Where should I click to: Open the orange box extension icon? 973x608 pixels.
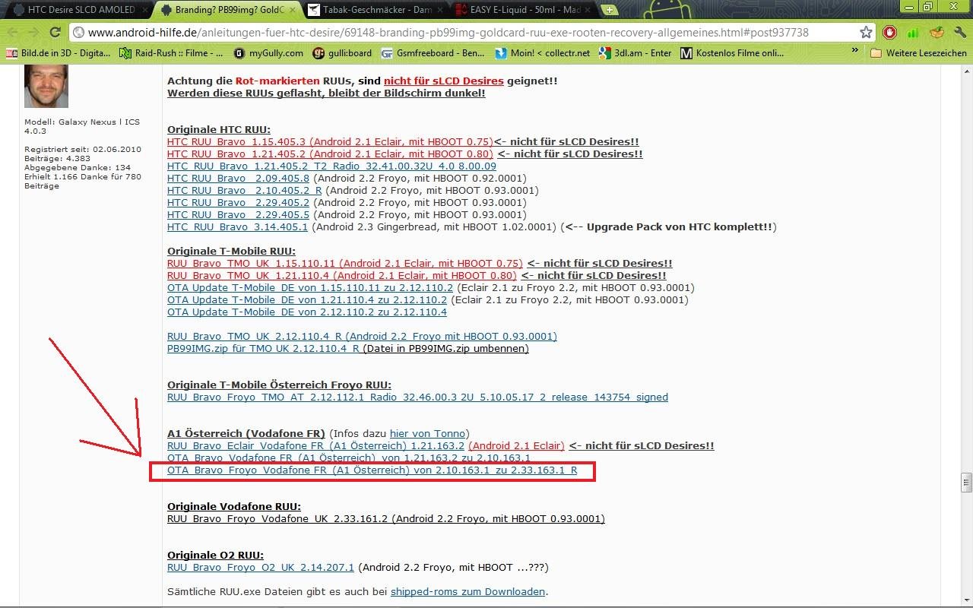(937, 32)
